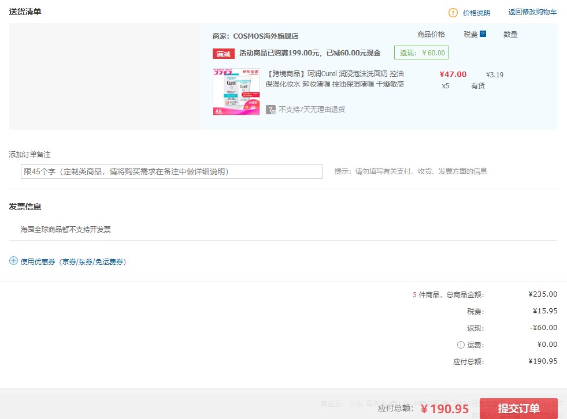Image resolution: width=567 pixels, height=419 pixels.
Task: Click the tax fee question-mark help icon
Action: tap(483, 34)
